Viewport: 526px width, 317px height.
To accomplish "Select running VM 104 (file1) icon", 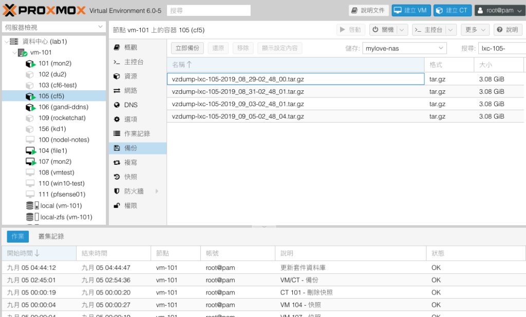I will [x=31, y=151].
